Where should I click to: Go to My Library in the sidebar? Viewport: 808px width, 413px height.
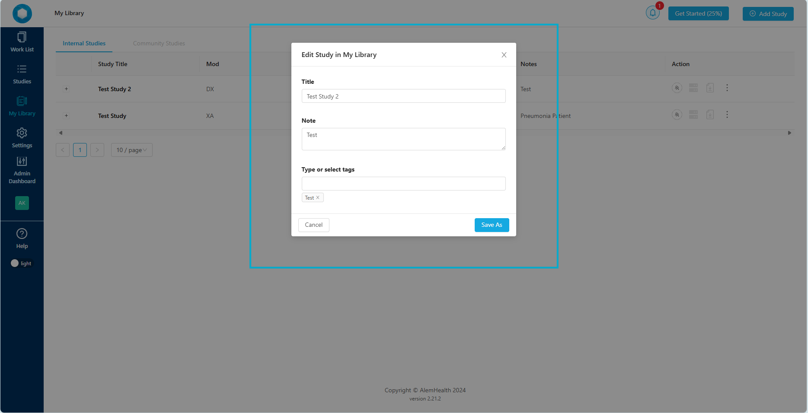click(x=22, y=106)
